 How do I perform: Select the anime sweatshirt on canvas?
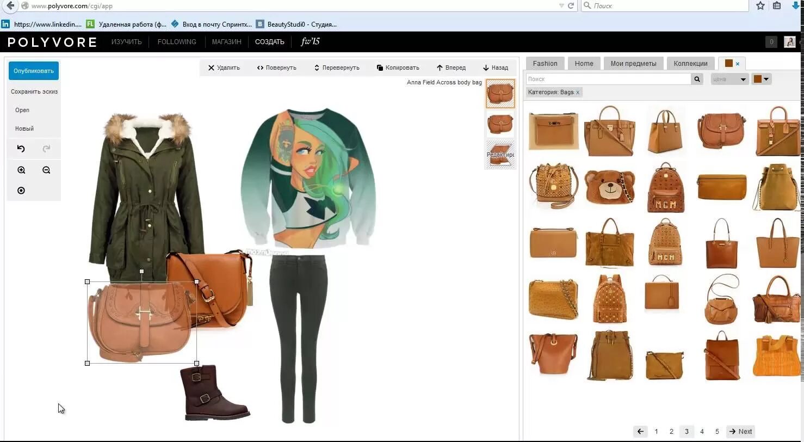click(x=308, y=177)
